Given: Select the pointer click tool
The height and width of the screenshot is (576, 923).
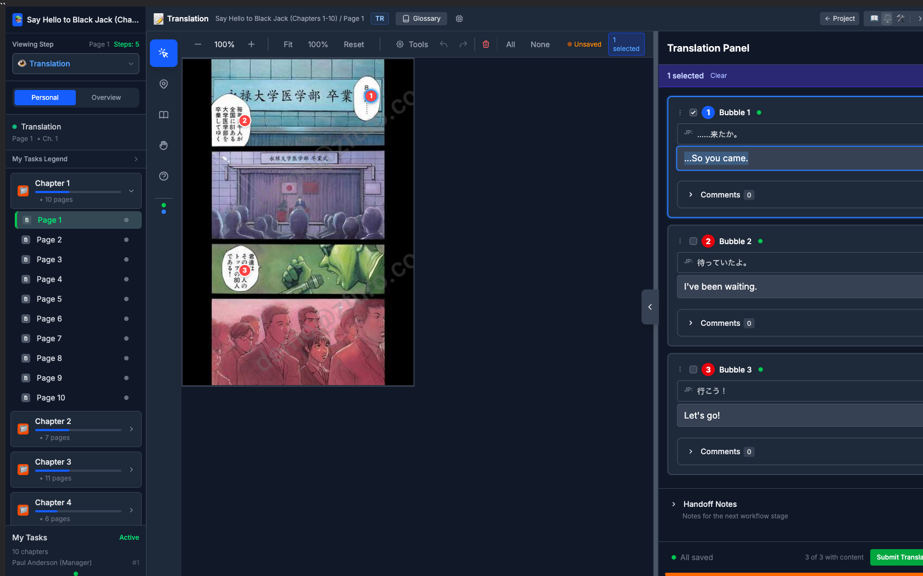Looking at the screenshot, I should [x=164, y=53].
